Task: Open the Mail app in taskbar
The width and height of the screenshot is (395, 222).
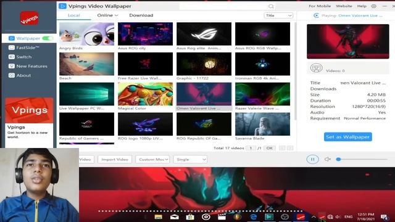Action: click(174, 217)
